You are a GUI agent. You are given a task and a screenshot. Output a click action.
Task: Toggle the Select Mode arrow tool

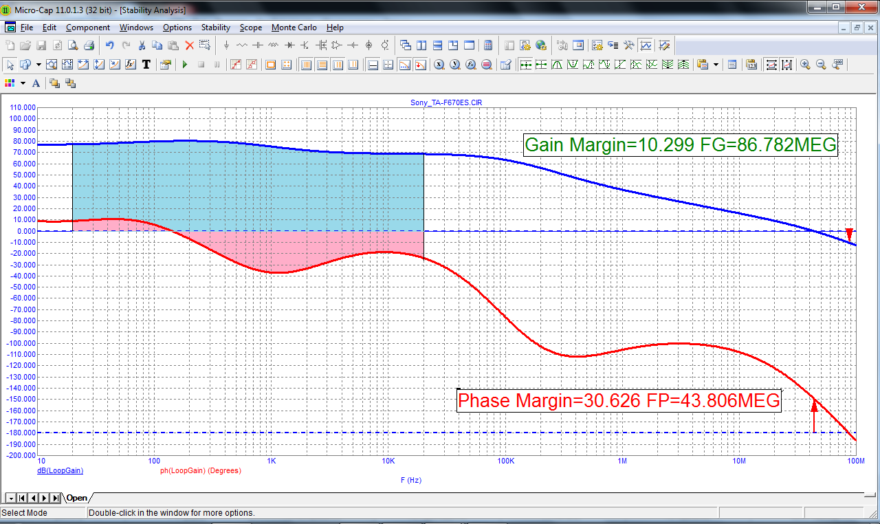(10, 65)
